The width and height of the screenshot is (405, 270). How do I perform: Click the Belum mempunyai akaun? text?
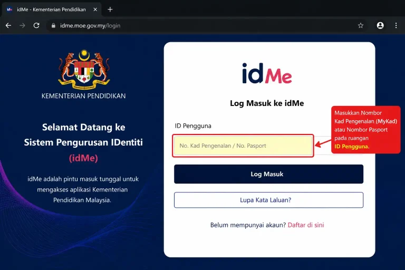click(248, 225)
